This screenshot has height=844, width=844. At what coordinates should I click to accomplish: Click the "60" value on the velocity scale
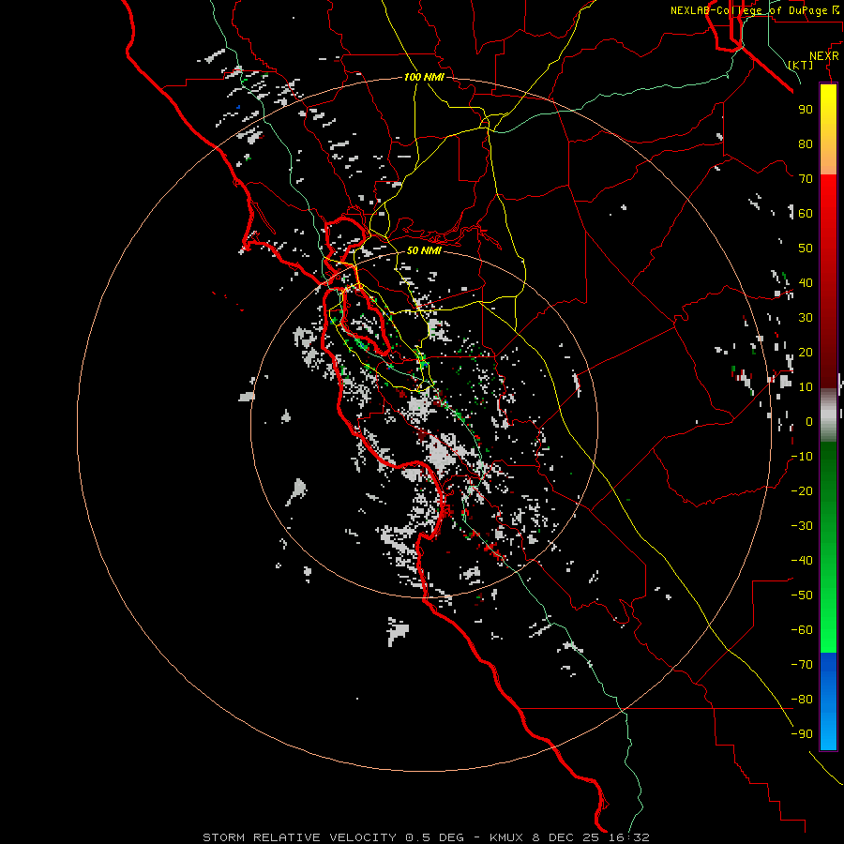point(806,214)
